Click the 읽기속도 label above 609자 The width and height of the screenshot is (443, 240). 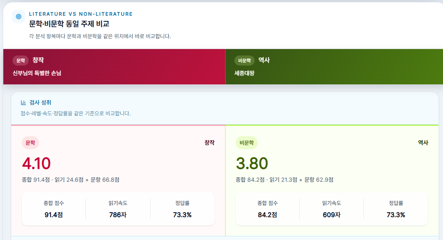332,203
